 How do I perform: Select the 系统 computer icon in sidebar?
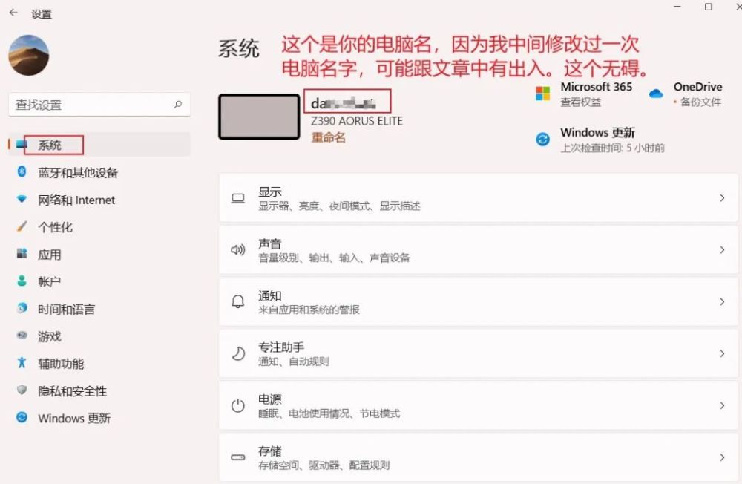click(22, 145)
